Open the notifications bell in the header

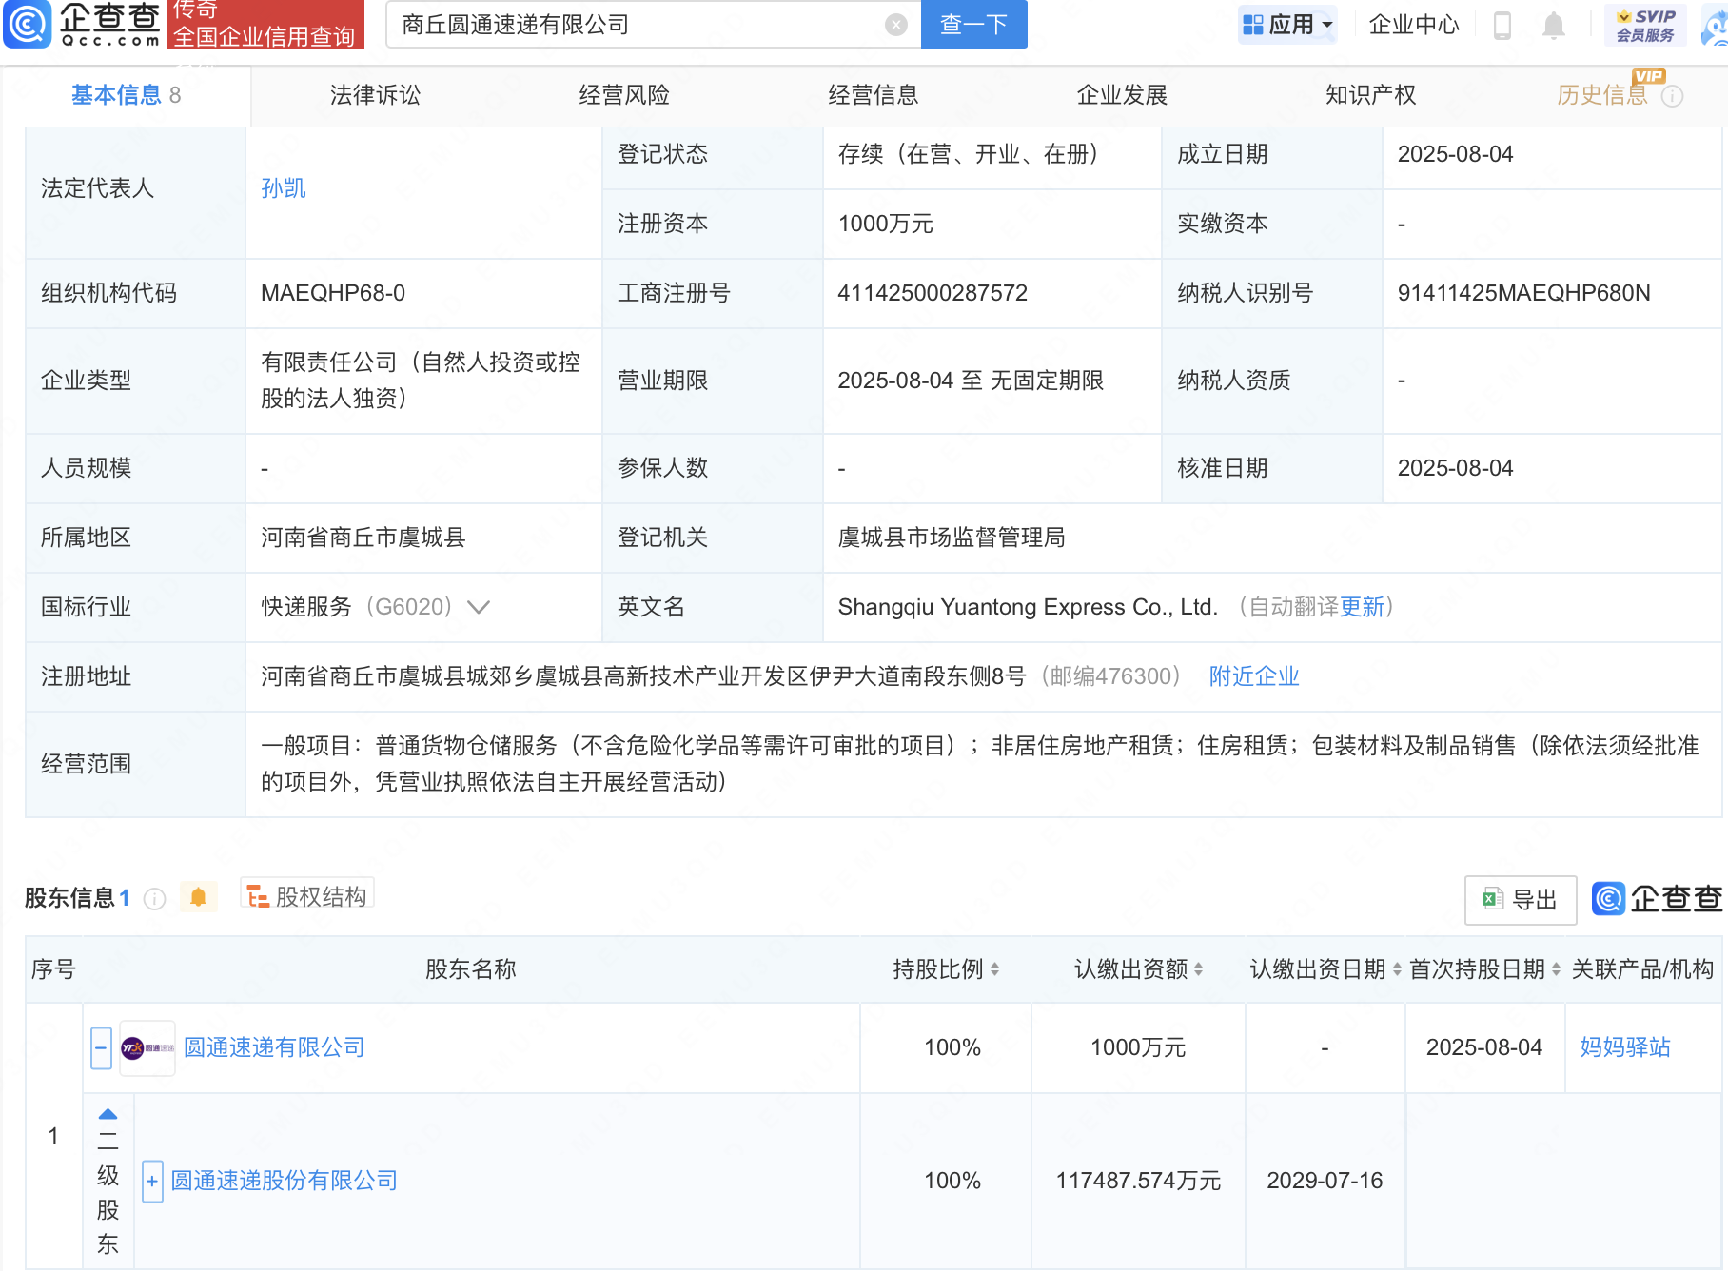point(1553,25)
